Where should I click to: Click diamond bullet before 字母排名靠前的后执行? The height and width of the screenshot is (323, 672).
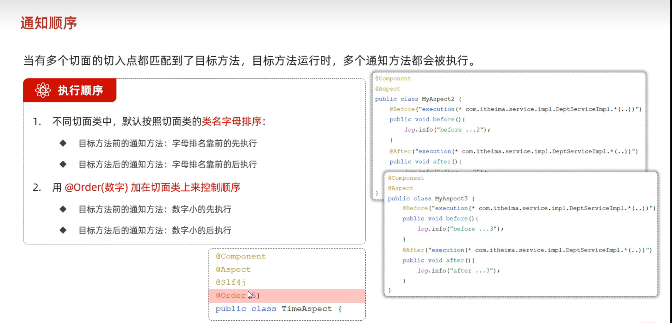(63, 164)
